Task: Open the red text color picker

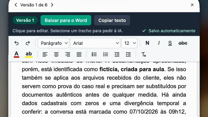Action: [17, 54]
